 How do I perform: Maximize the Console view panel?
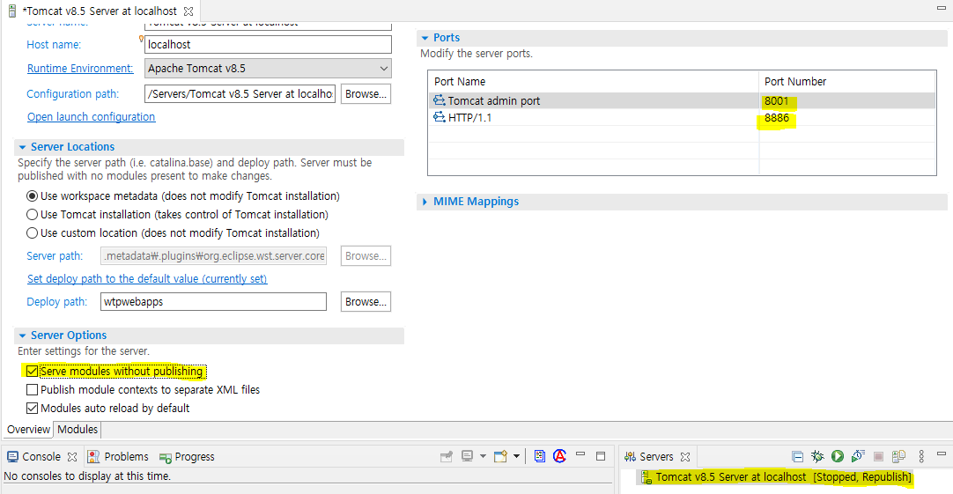pyautogui.click(x=601, y=456)
